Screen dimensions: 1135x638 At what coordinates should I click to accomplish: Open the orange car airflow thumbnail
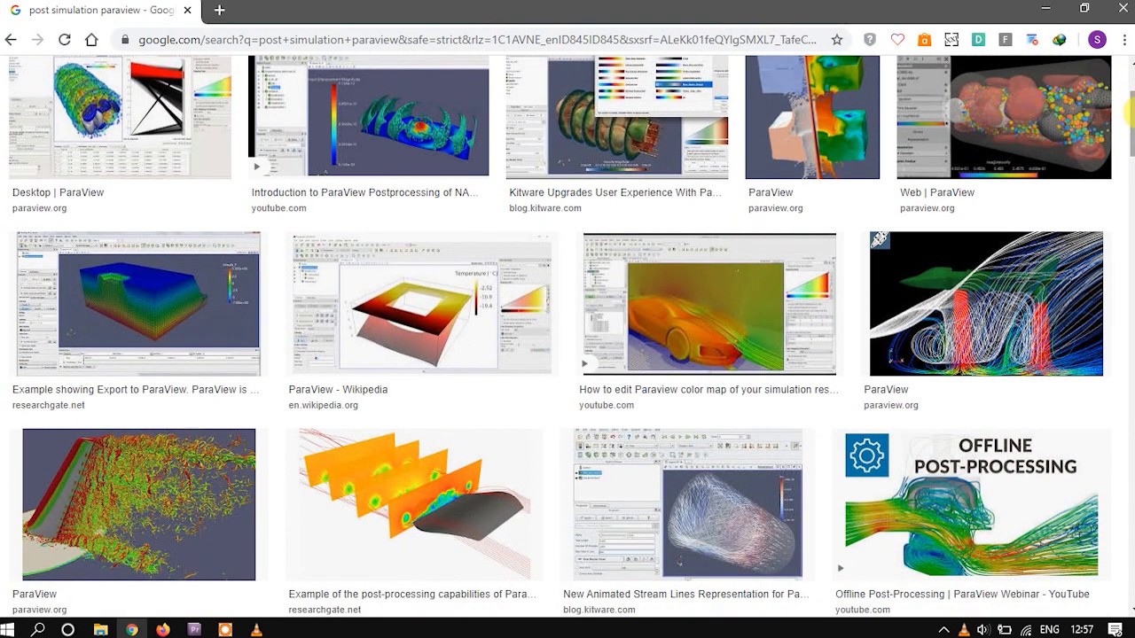[709, 304]
